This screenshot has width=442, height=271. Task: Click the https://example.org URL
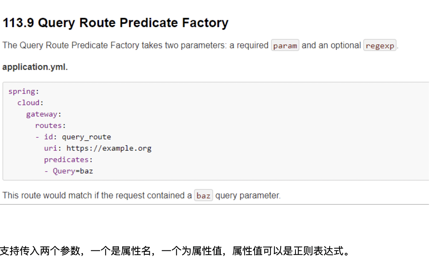tap(109, 148)
